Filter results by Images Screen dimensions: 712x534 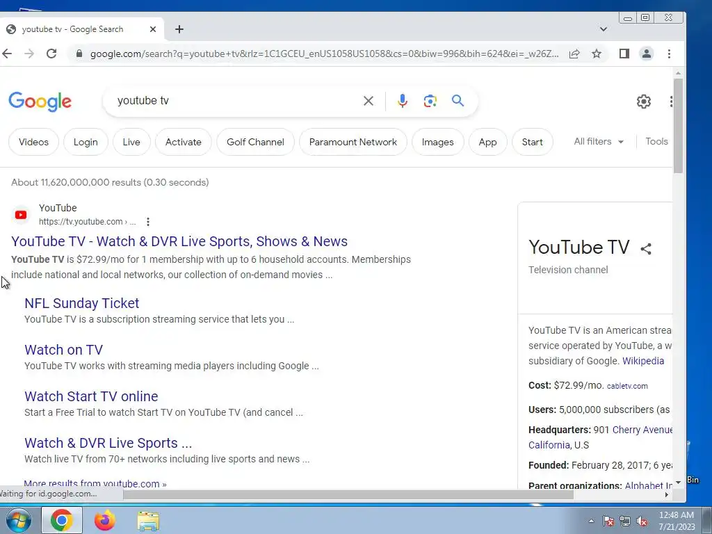(x=438, y=142)
